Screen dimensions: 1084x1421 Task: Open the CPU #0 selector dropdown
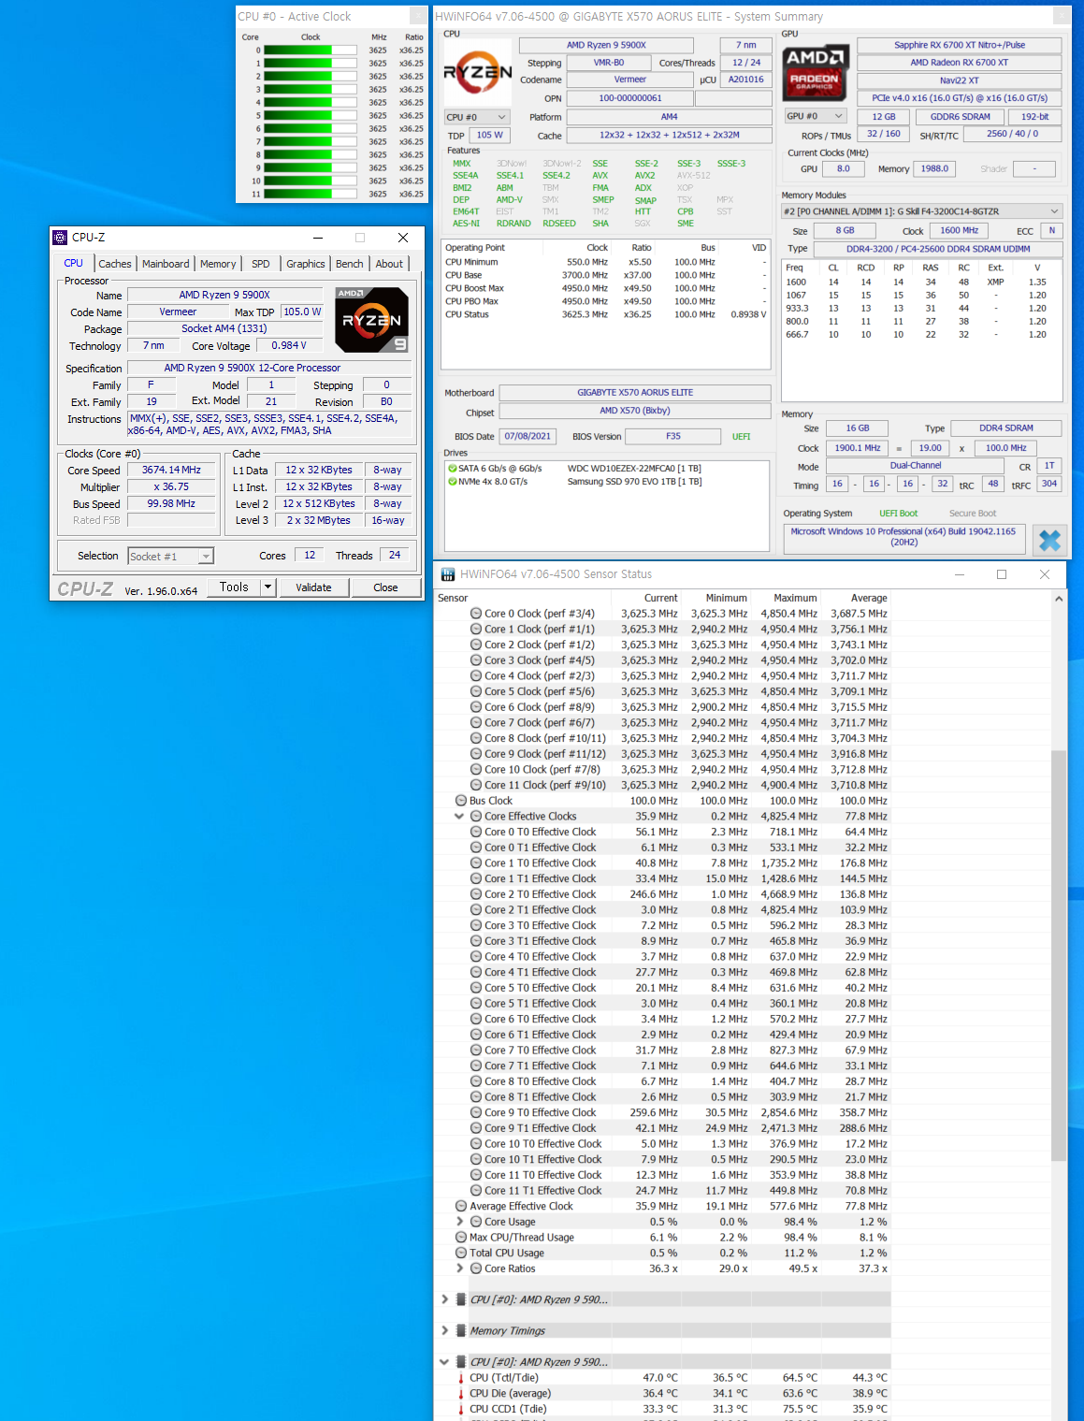476,117
